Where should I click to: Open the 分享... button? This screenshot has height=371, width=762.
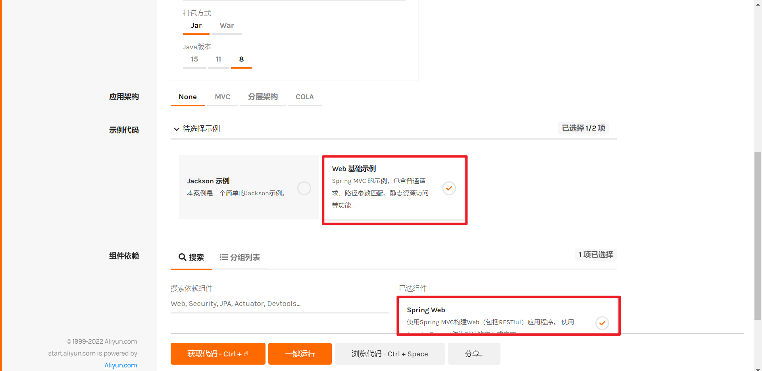[474, 354]
